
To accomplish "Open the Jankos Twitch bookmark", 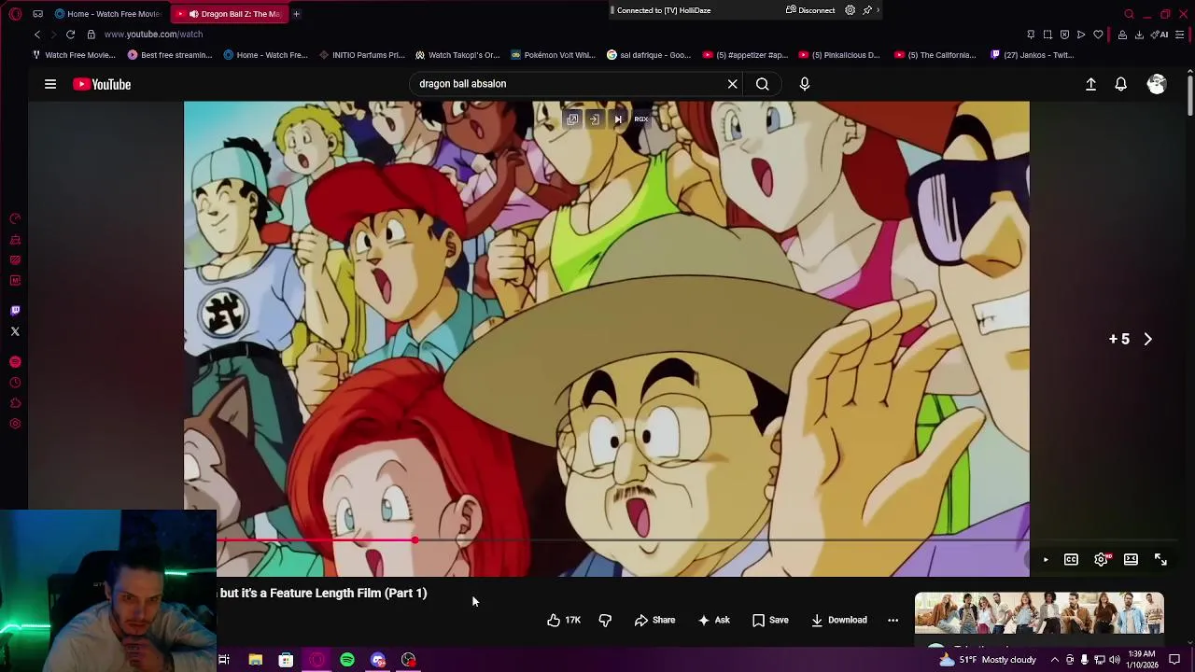I will tap(1033, 55).
